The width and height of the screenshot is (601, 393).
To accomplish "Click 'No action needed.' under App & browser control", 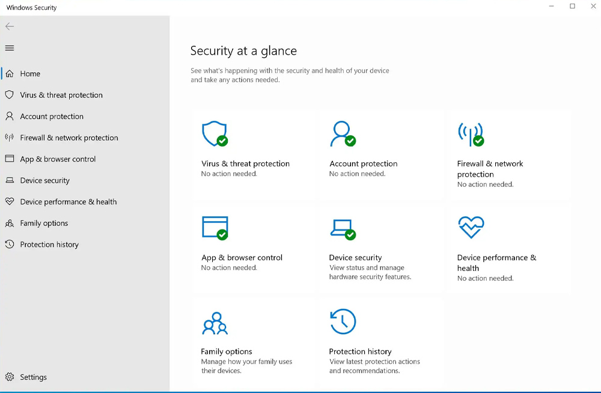I will (x=229, y=267).
